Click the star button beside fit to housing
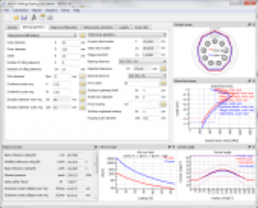The image size is (258, 208). (x=163, y=104)
